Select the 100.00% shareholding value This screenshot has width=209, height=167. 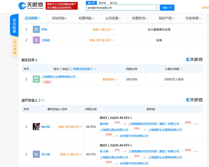pos(132,80)
